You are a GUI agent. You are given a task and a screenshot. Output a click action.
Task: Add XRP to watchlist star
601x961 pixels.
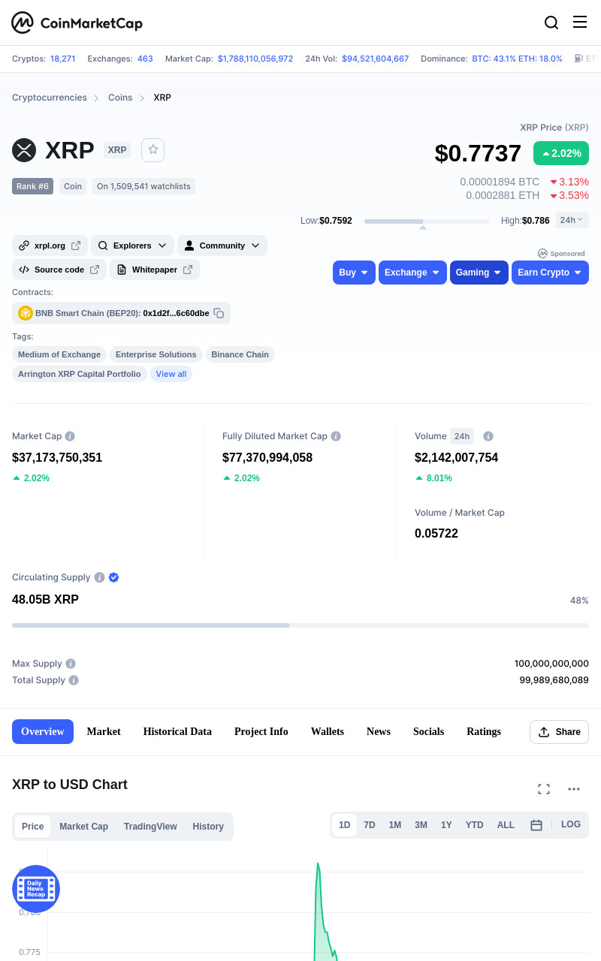[x=153, y=149]
